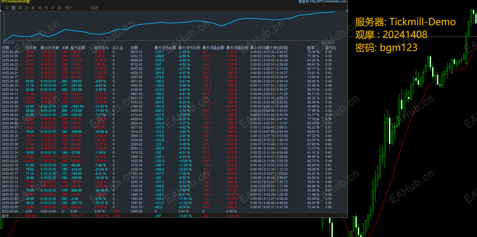Click the 次数 column header
The width and height of the screenshot is (477, 237).
coord(65,48)
